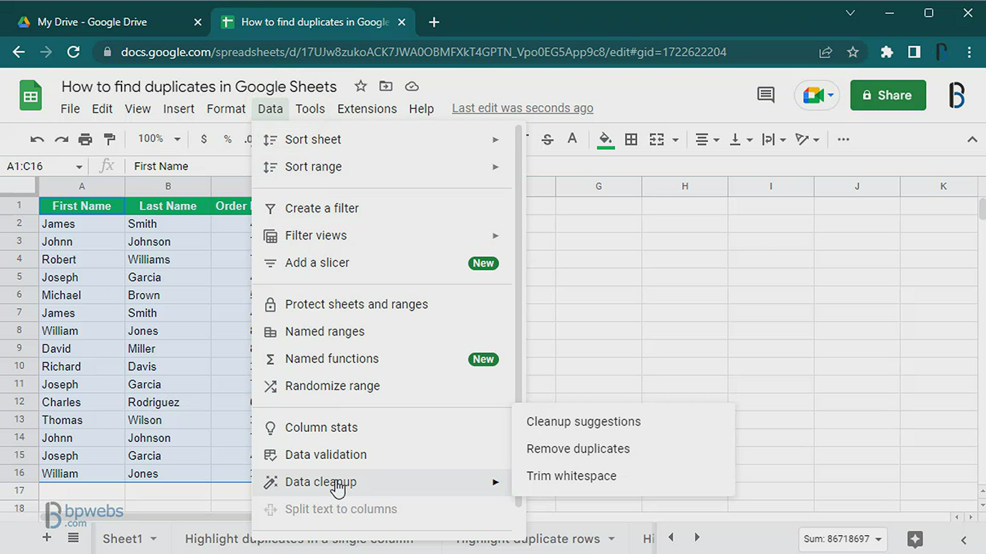Format as percent icon

pyautogui.click(x=227, y=139)
